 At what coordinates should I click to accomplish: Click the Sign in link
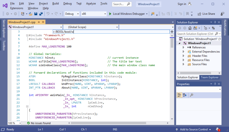coord(182,4)
